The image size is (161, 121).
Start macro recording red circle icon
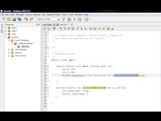(99, 28)
